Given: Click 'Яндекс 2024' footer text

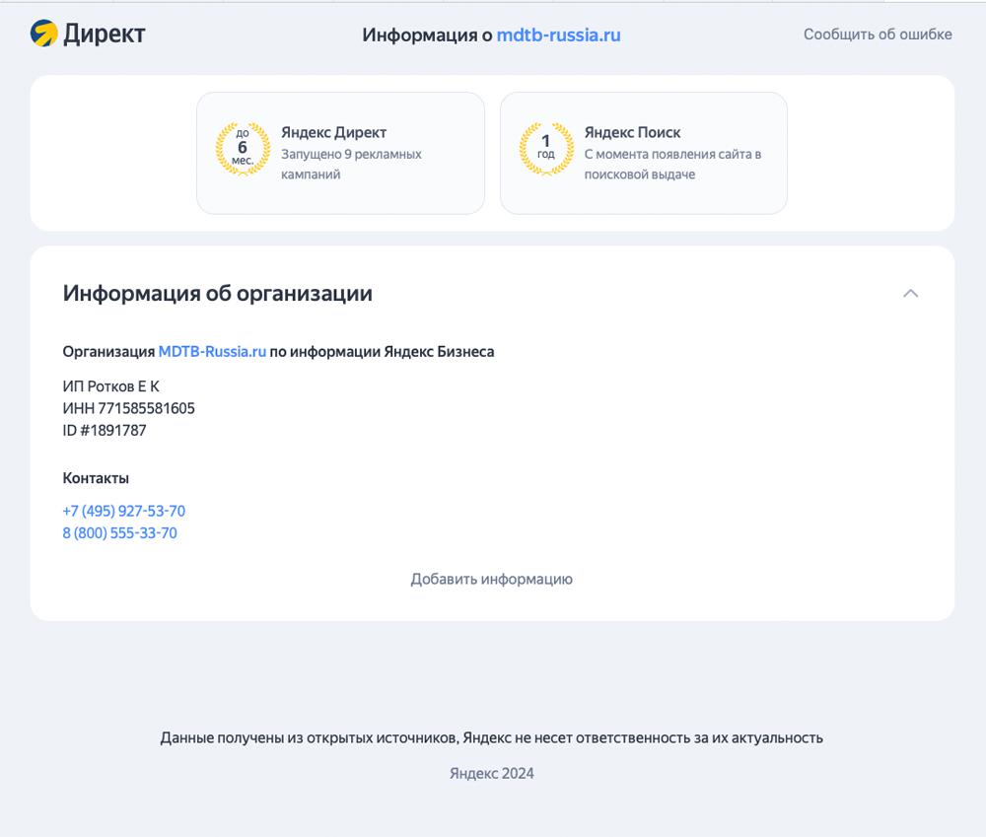Looking at the screenshot, I should pyautogui.click(x=492, y=774).
